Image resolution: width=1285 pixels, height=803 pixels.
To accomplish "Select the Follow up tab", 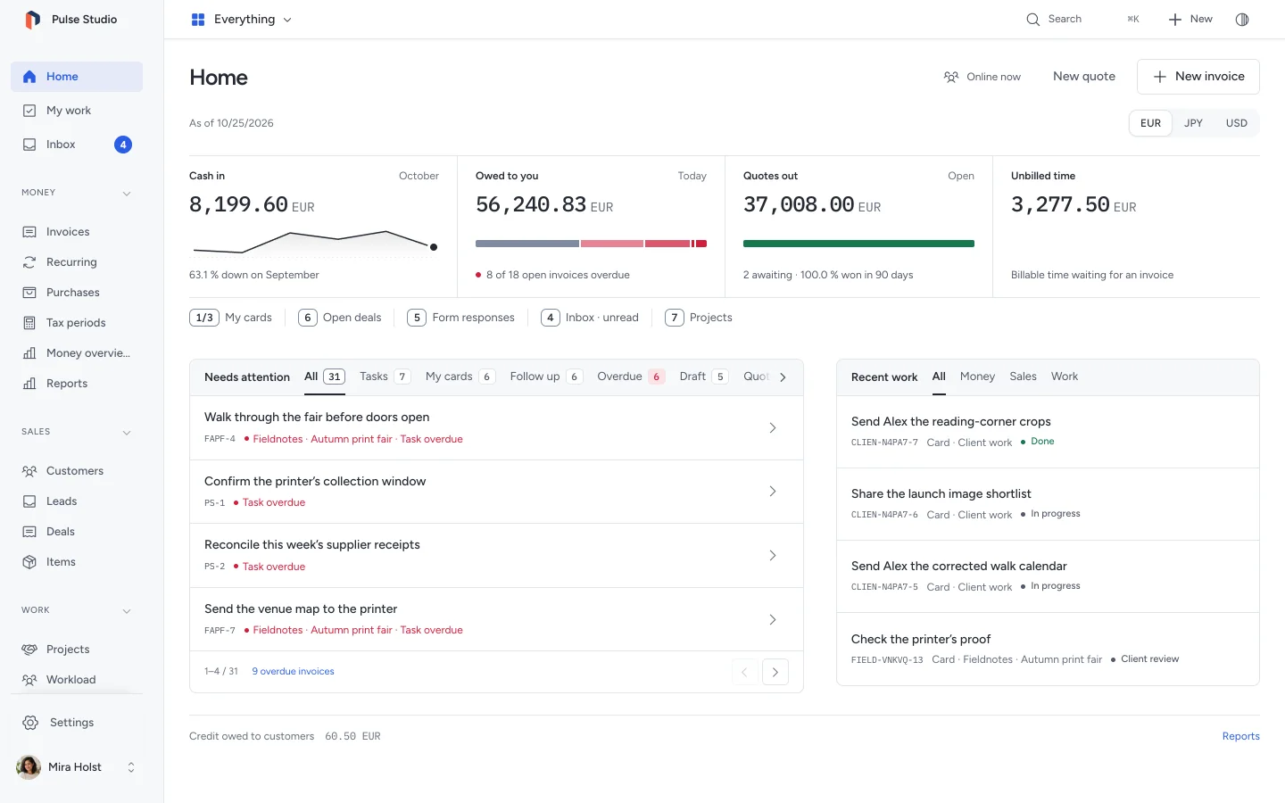I will [x=546, y=377].
